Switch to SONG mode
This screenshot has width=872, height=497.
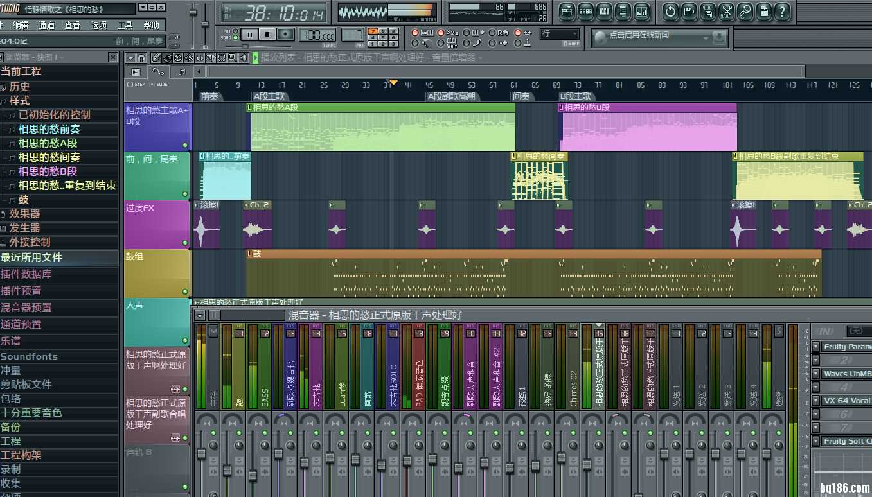pyautogui.click(x=235, y=38)
